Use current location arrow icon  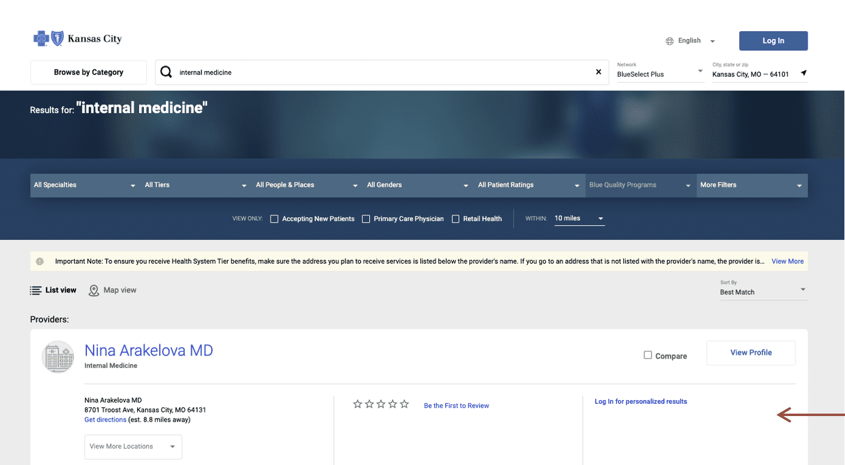(x=803, y=73)
